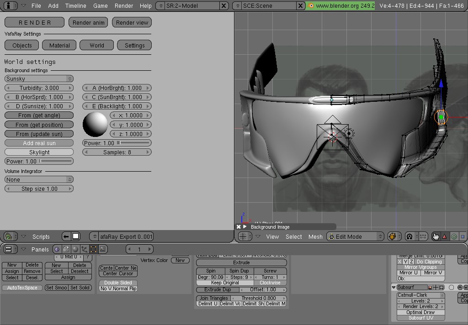Open the Volume Integrator None dropdown

39,179
